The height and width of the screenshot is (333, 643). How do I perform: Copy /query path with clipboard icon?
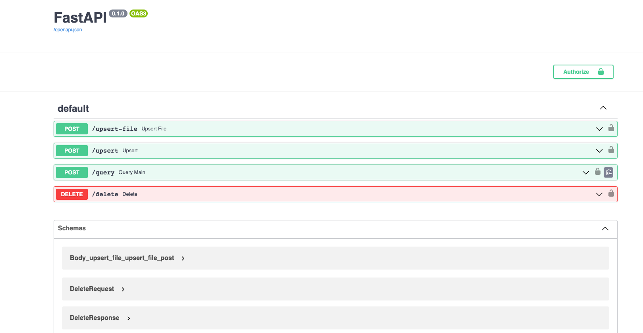(608, 172)
